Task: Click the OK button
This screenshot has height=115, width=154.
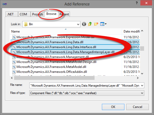Action: tap(113, 107)
